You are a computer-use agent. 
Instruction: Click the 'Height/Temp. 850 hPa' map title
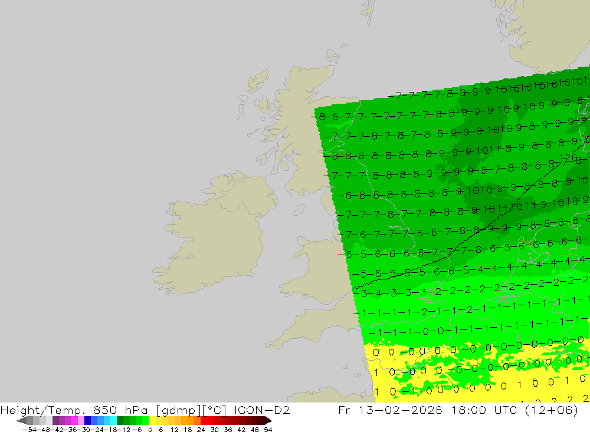[74, 410]
